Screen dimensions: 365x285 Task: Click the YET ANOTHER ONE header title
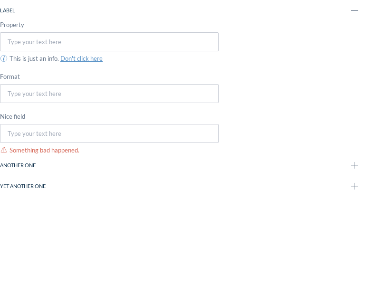[x=23, y=186]
